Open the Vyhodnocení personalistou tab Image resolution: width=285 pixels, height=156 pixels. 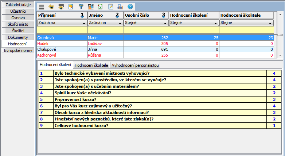click(135, 65)
